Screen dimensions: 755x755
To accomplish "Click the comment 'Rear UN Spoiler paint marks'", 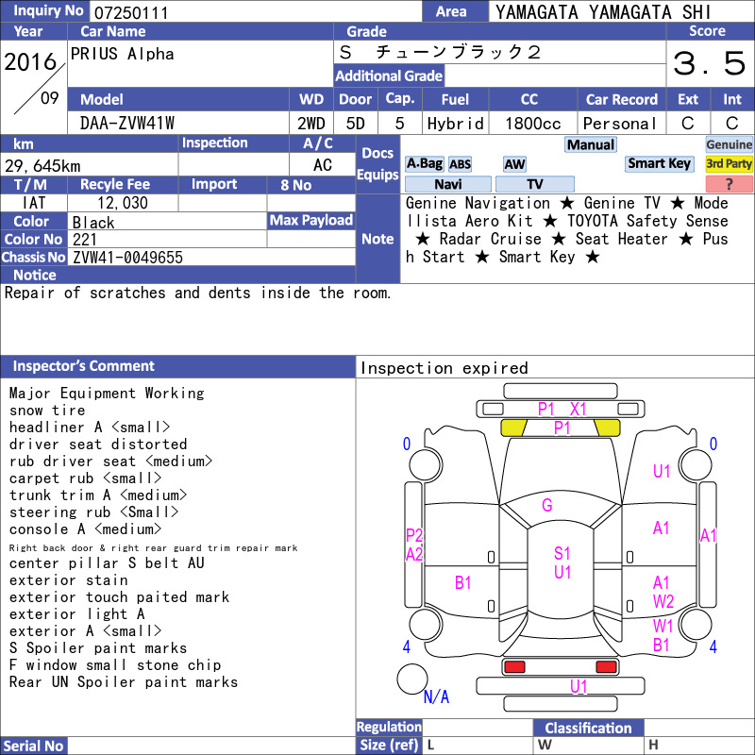I will click(x=124, y=681).
